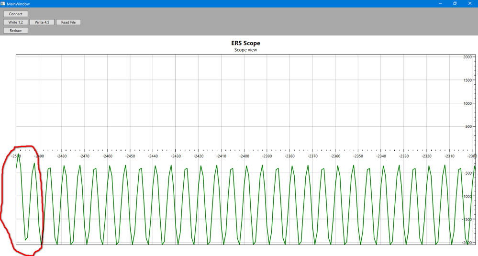The height and width of the screenshot is (256, 478).
Task: Click the -2370 label on X axis
Action: tap(312, 156)
